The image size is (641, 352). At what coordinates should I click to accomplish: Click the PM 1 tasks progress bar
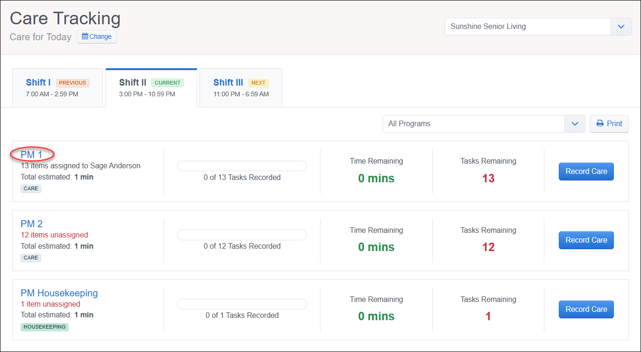tap(242, 166)
